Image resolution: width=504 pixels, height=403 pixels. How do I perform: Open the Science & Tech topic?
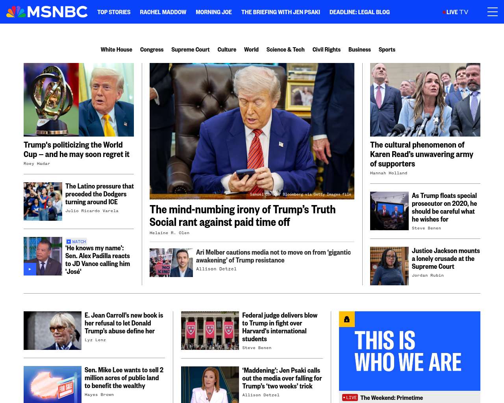click(285, 50)
